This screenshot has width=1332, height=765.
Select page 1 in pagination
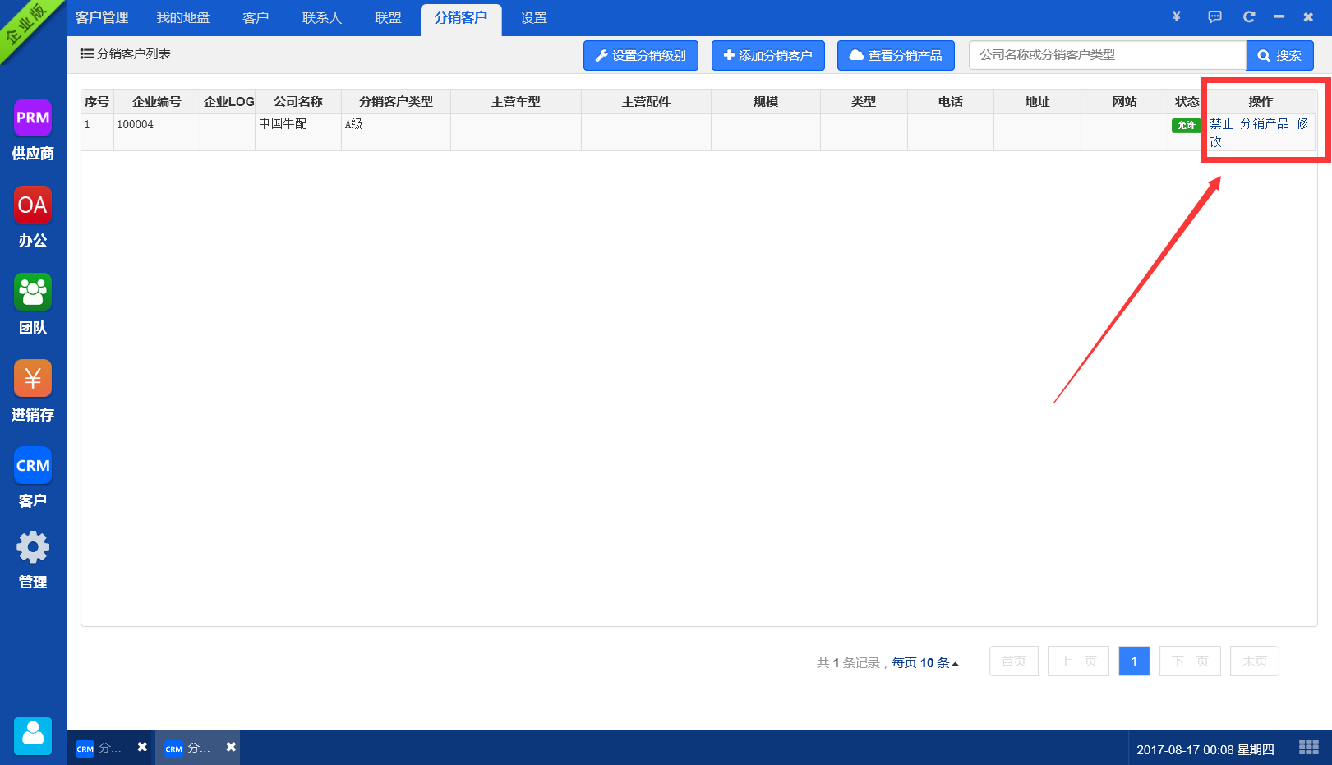coord(1134,661)
